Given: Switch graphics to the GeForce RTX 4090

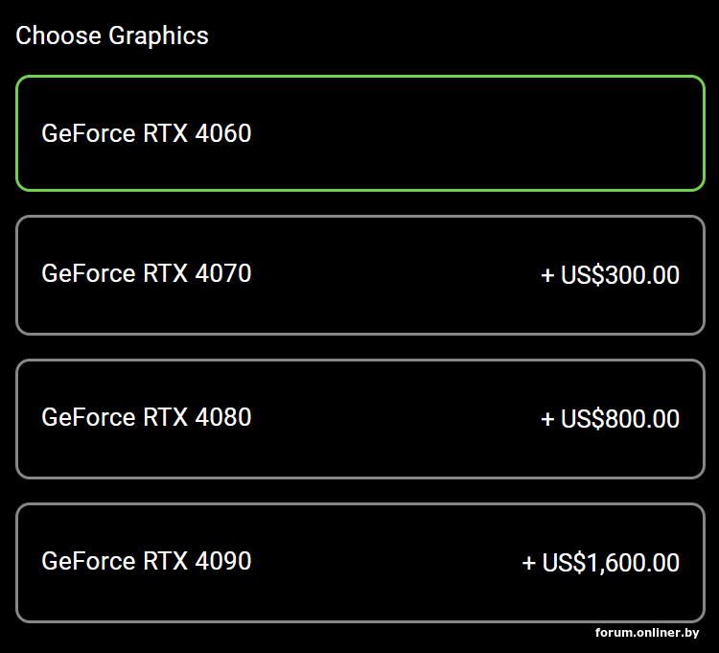Looking at the screenshot, I should [359, 563].
